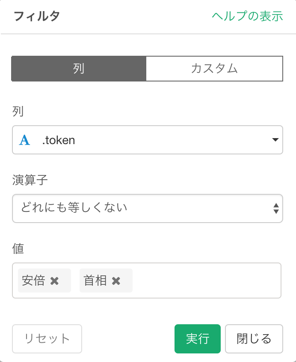Click the 演算子 label
296x362 pixels.
tap(30, 180)
